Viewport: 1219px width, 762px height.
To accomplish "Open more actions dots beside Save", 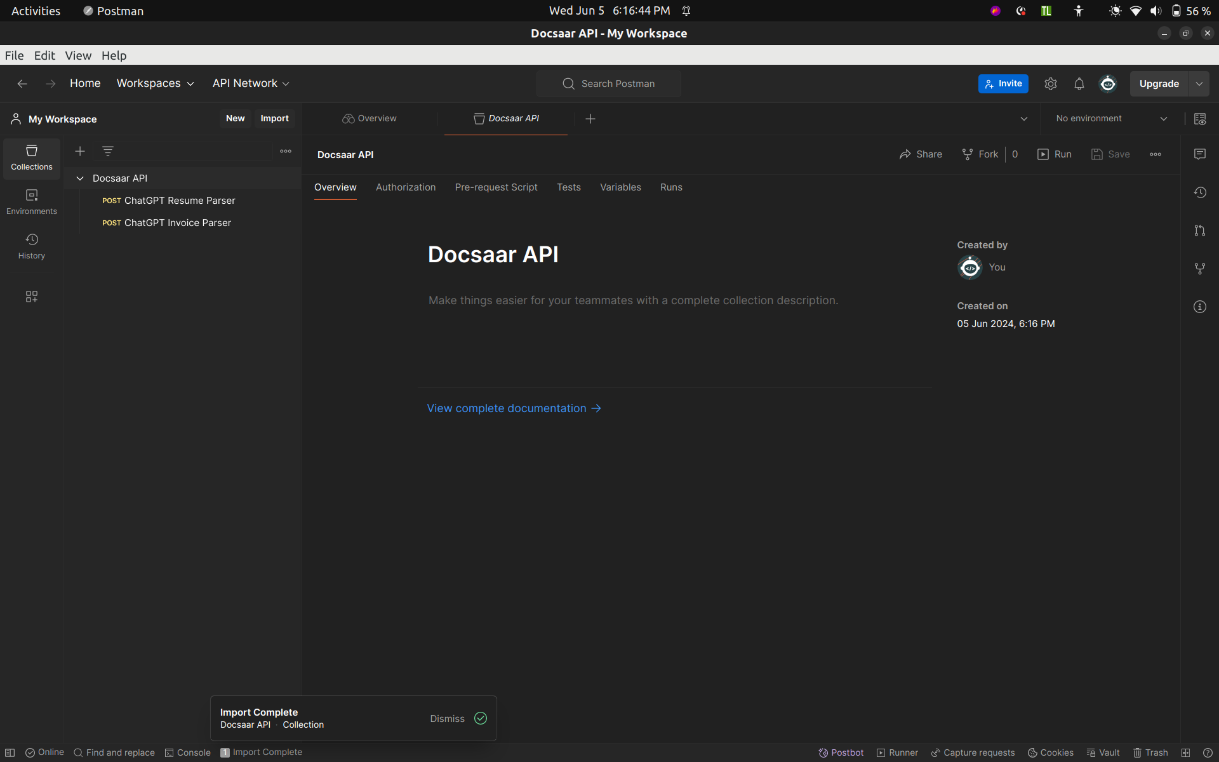I will [1156, 154].
